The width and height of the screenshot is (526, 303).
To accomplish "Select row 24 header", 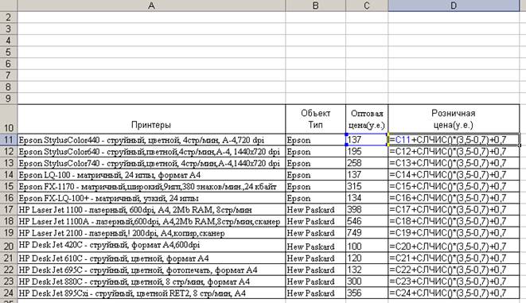I will (x=9, y=293).
